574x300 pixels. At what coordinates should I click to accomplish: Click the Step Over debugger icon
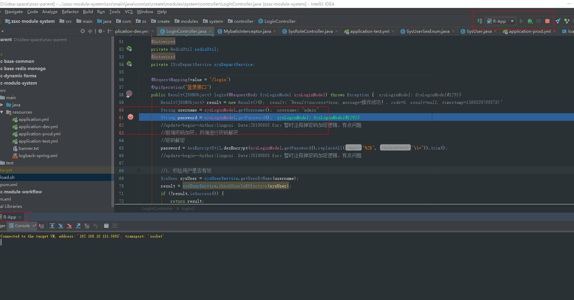point(52,226)
